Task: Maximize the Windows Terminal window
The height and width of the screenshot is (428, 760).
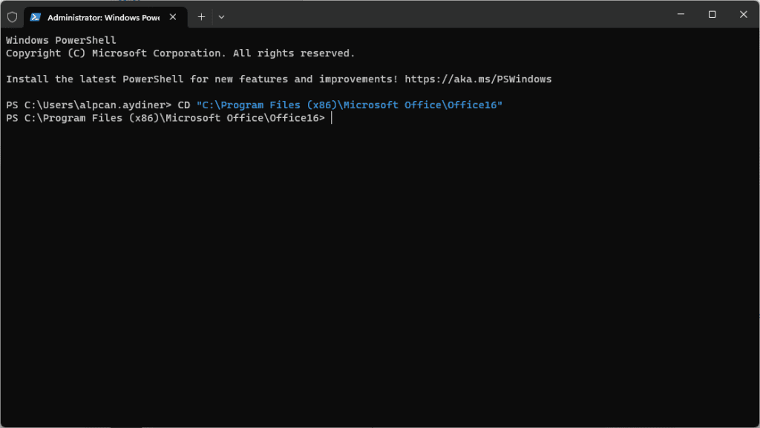Action: click(x=712, y=14)
